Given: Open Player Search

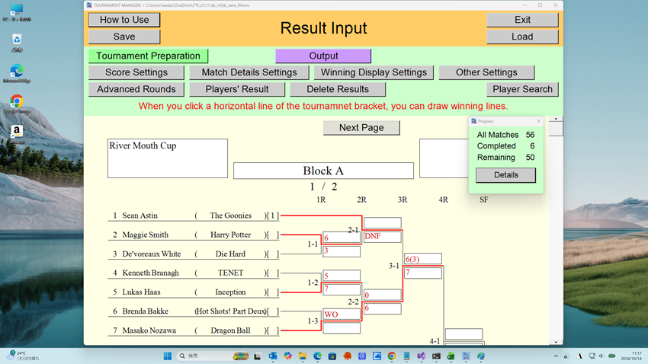Looking at the screenshot, I should 522,89.
